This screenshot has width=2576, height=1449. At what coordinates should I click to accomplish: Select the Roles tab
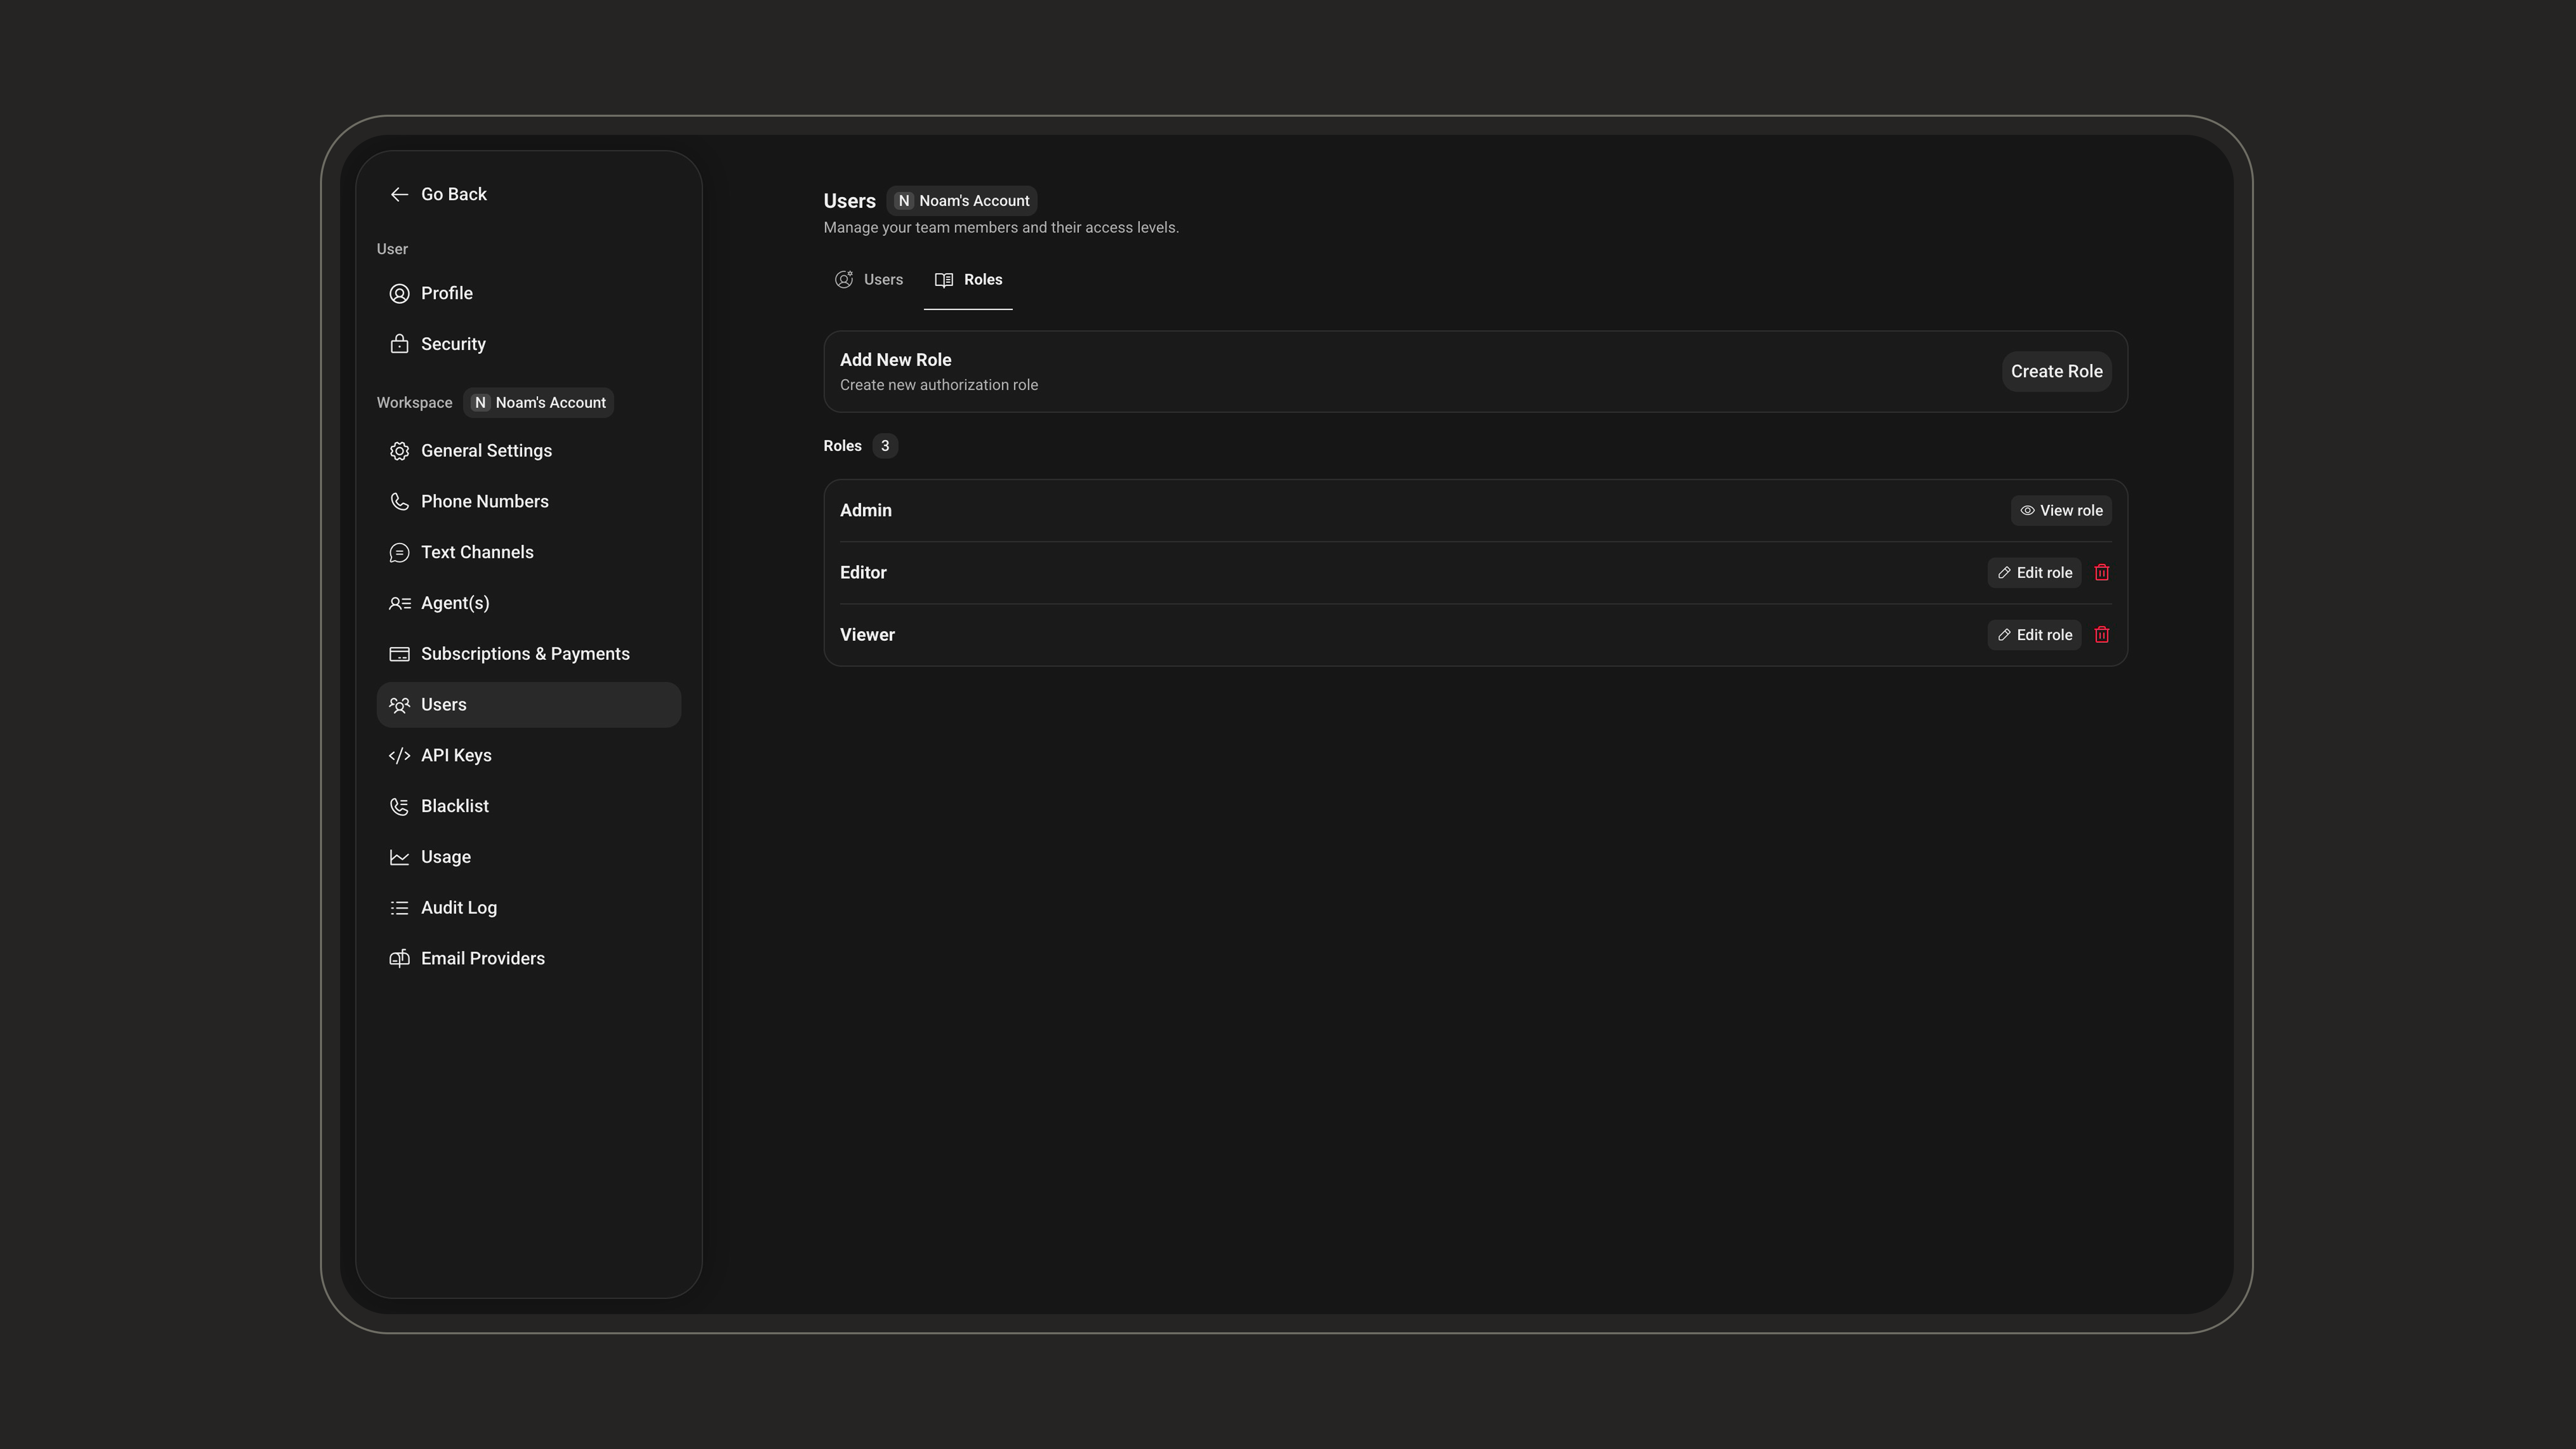[x=968, y=280]
